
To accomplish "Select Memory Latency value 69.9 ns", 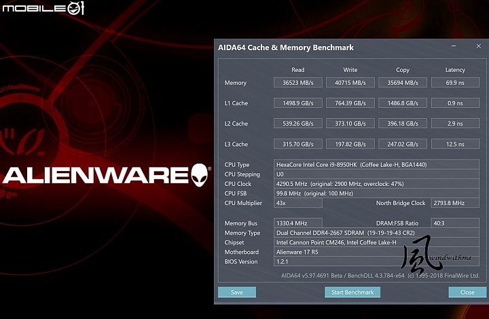I will (455, 83).
